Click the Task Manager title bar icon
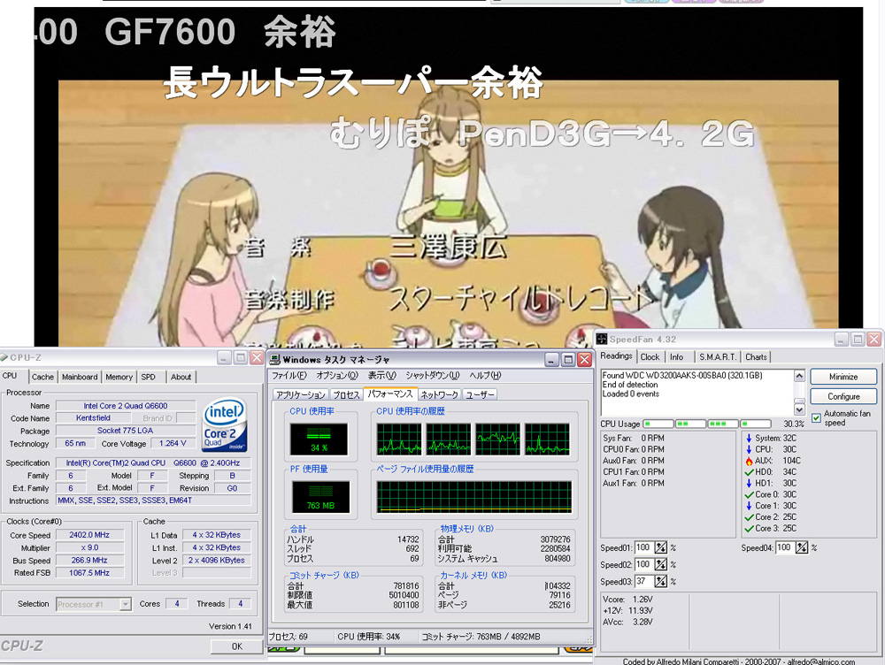This screenshot has height=665, width=885. 275,359
